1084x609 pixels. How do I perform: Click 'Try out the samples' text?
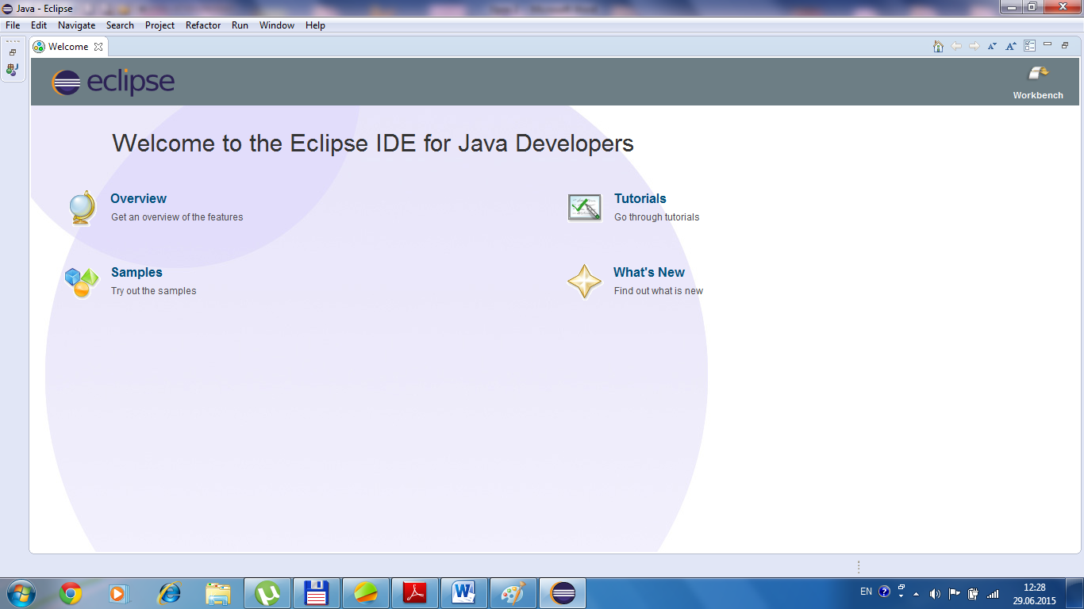(x=154, y=291)
